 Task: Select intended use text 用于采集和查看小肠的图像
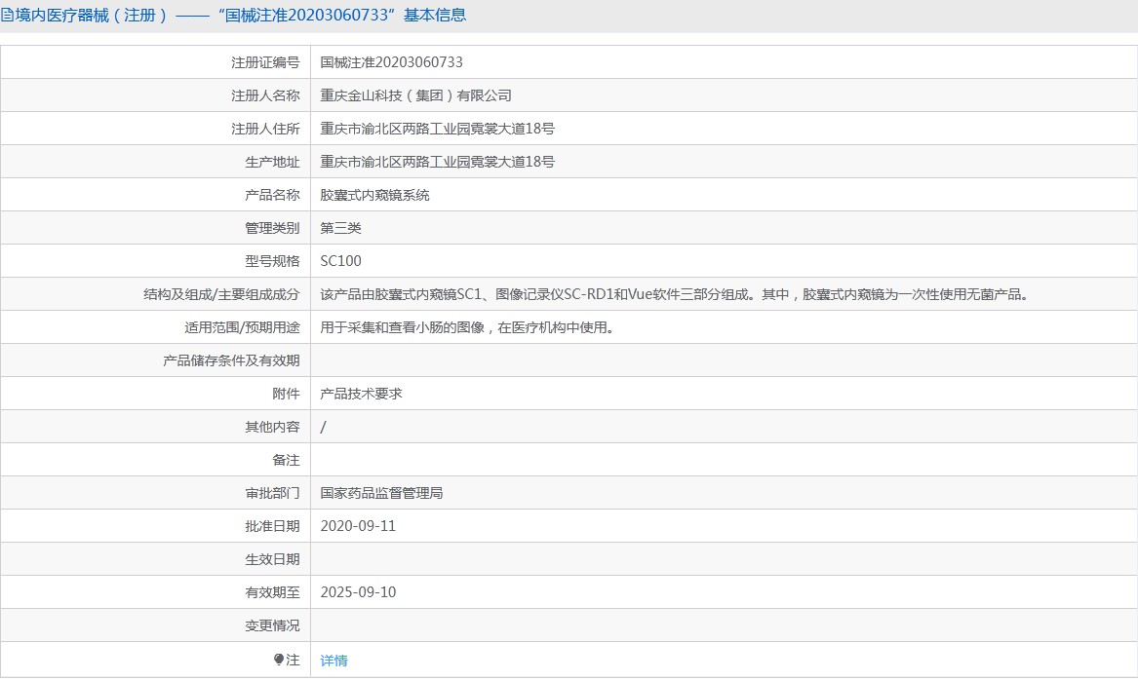tap(469, 327)
